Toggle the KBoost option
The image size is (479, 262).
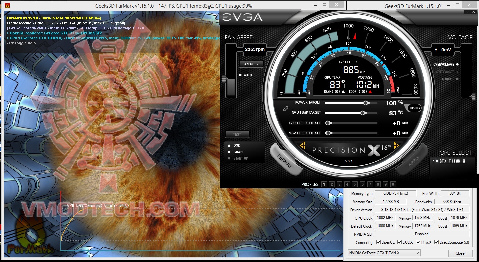pyautogui.click(x=450, y=79)
